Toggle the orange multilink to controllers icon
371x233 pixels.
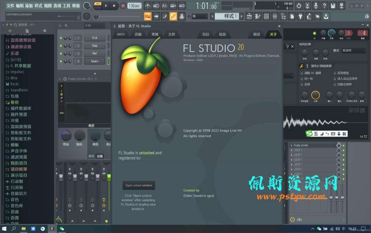173,16
